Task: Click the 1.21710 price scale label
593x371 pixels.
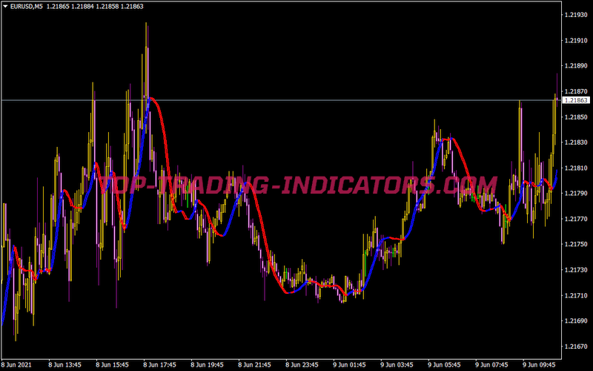Action: click(576, 295)
